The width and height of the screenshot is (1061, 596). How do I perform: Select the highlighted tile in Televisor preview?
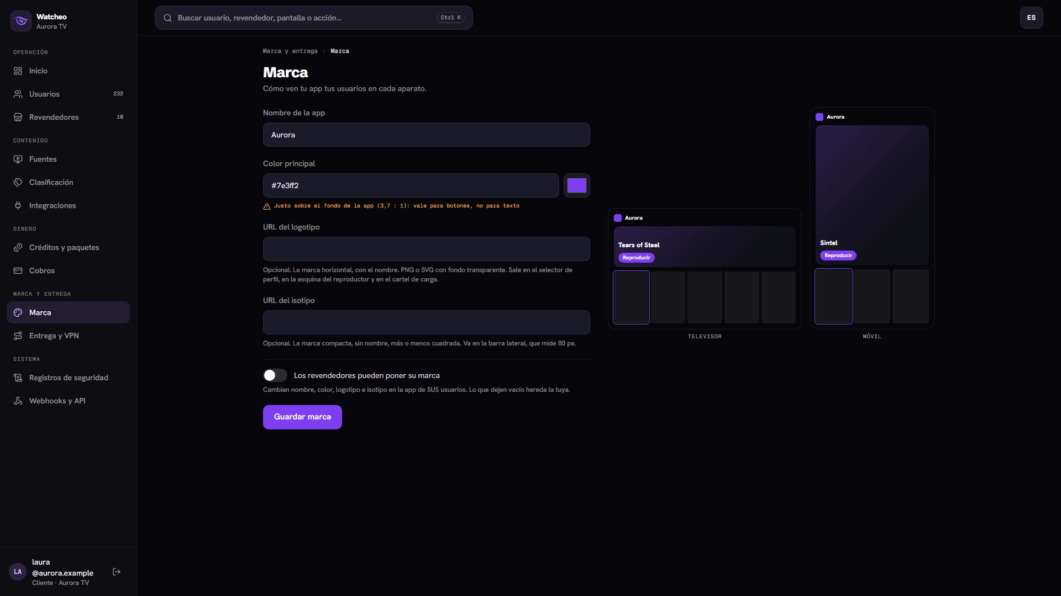pyautogui.click(x=631, y=297)
